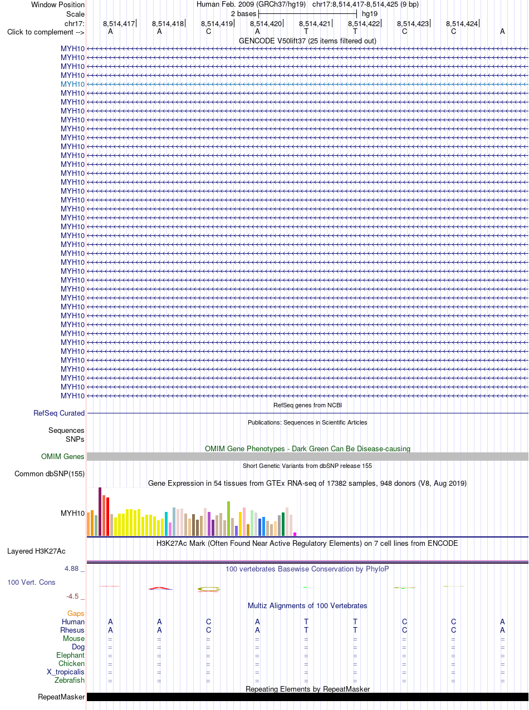Image resolution: width=529 pixels, height=710 pixels.
Task: Click the Dog alignment row label
Action: [79, 647]
